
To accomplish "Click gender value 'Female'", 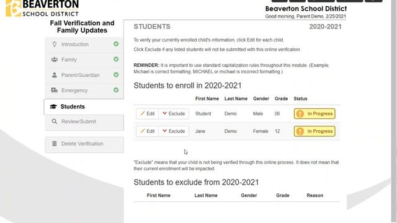I will tap(261, 131).
